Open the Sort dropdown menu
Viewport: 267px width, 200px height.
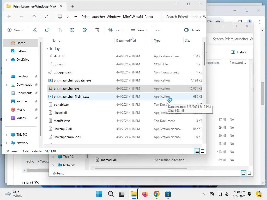[116, 30]
